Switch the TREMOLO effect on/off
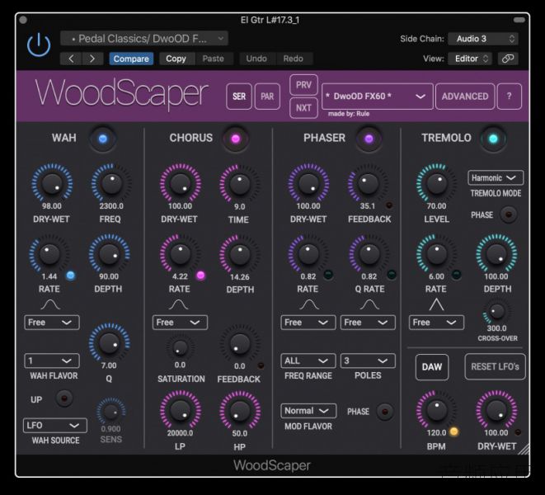545x495 pixels. (493, 139)
